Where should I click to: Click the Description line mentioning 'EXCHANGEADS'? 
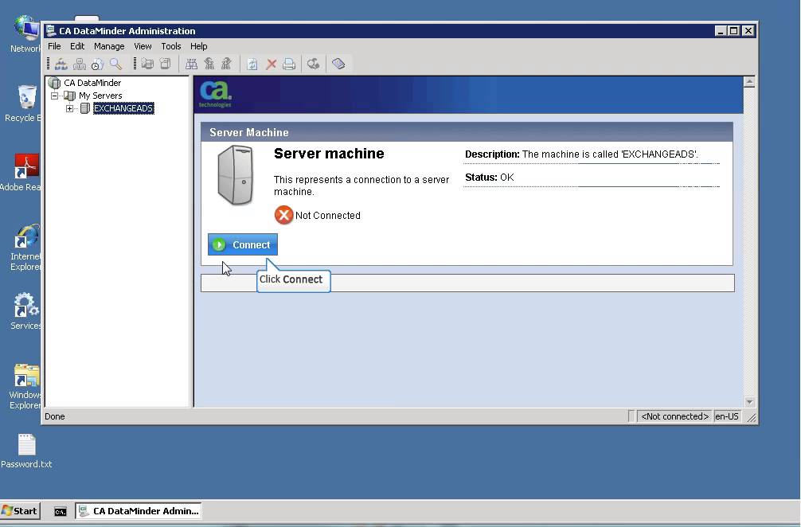point(581,154)
